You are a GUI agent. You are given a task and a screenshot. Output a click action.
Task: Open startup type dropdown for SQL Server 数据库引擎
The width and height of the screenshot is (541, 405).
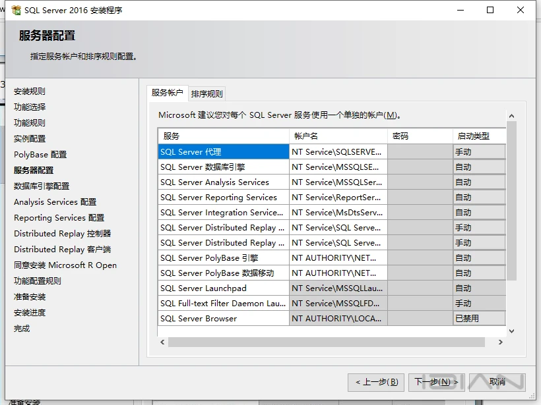[x=479, y=167]
